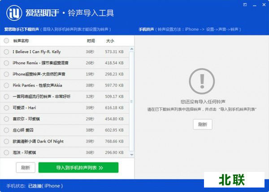Check the iPhone Remix ringtone row
Image resolution: width=269 pixels, height=192 pixels.
(x=6, y=63)
